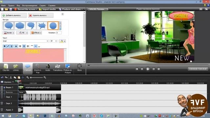210x118 pixels.
Task: Toggle underline formatting
Action: tap(12, 46)
